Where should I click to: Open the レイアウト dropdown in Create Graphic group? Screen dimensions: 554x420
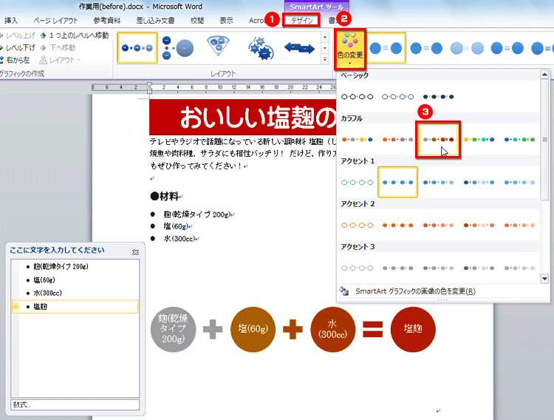pyautogui.click(x=60, y=60)
